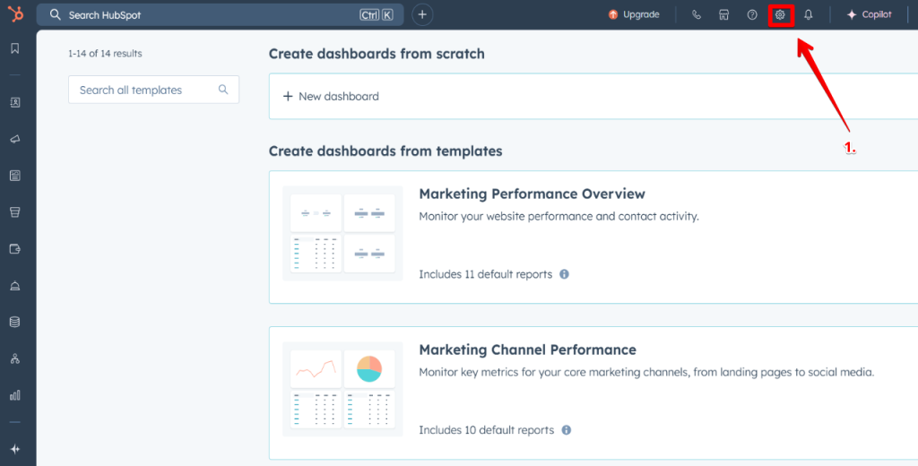
Task: Open the Reporting bar chart sidebar icon
Action: (x=15, y=395)
